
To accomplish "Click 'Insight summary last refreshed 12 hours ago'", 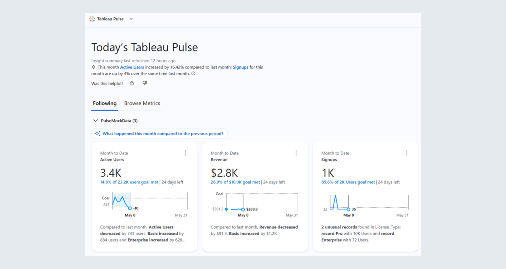I will [x=133, y=61].
